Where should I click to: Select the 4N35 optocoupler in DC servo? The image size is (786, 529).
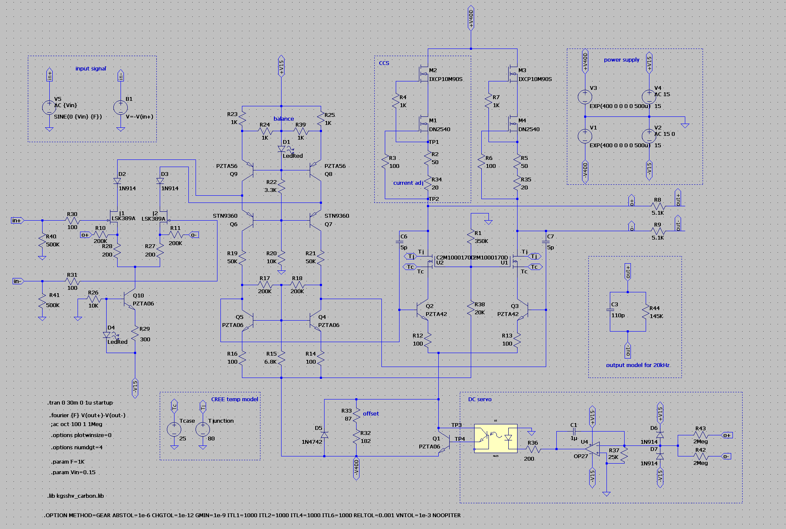pos(496,438)
